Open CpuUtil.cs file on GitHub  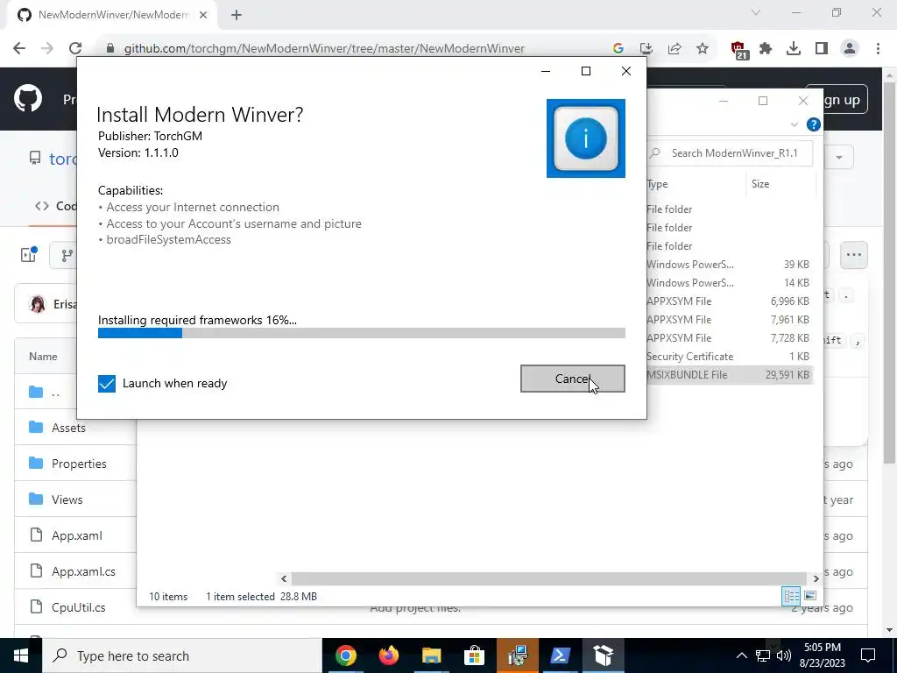coord(78,607)
